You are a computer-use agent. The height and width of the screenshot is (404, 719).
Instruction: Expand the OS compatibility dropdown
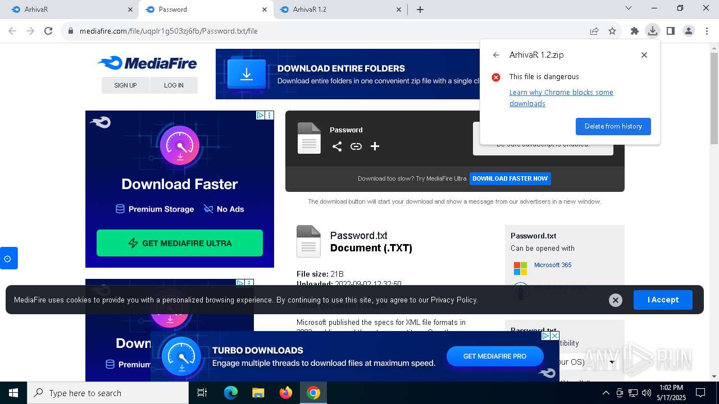click(612, 362)
